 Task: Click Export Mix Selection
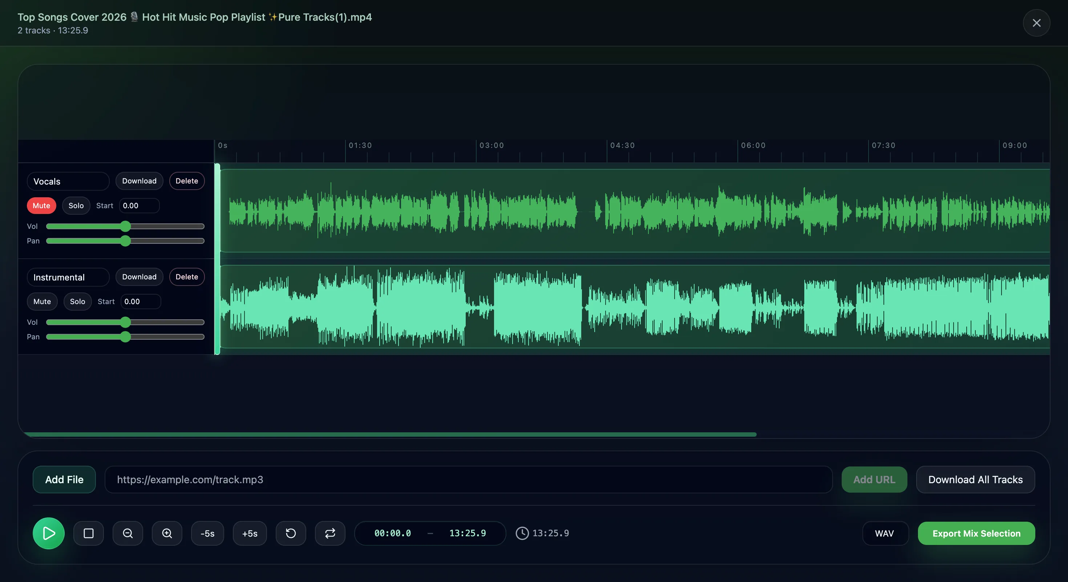pyautogui.click(x=976, y=533)
